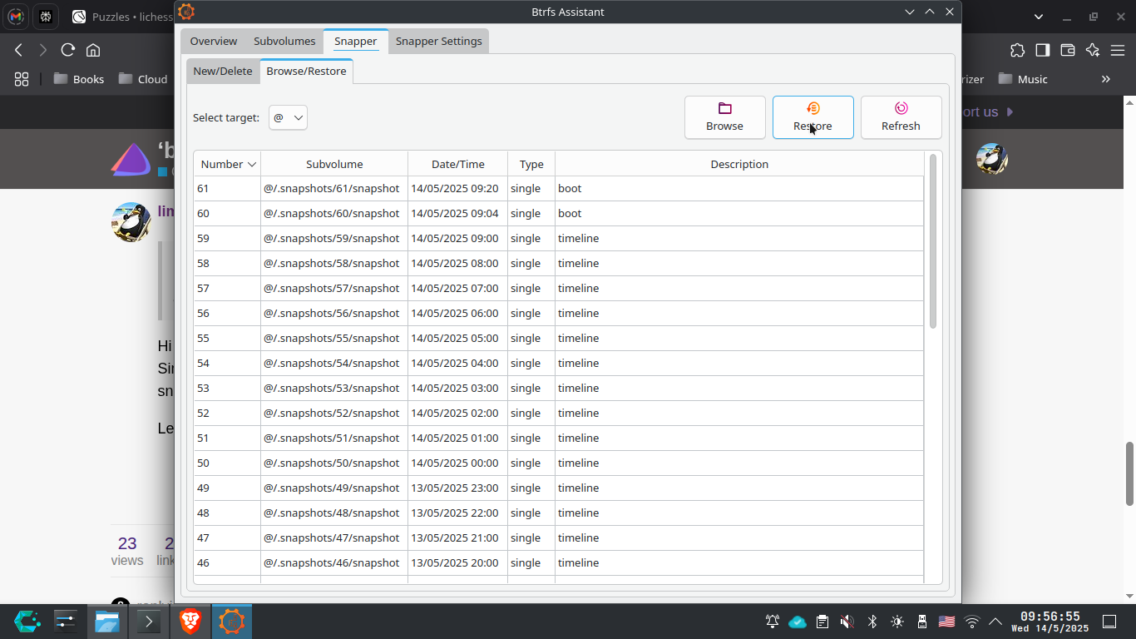Sort the table by Date/Time column
Viewport: 1136px width, 639px height.
(x=457, y=164)
